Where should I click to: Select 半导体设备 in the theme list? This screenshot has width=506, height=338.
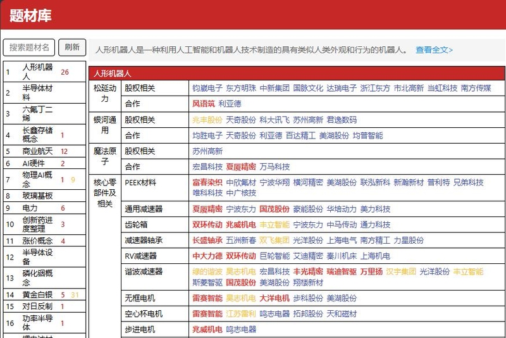pos(44,257)
